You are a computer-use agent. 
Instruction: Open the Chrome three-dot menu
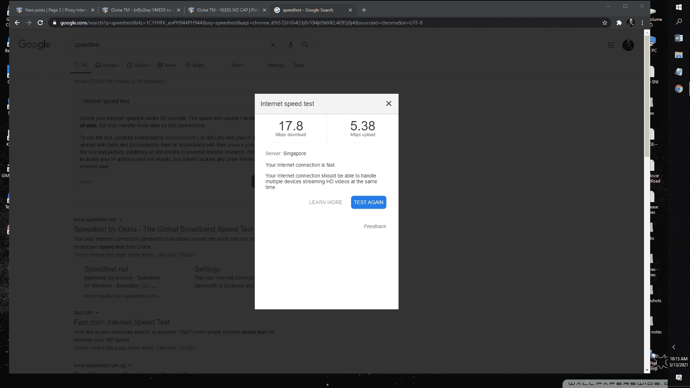point(642,23)
